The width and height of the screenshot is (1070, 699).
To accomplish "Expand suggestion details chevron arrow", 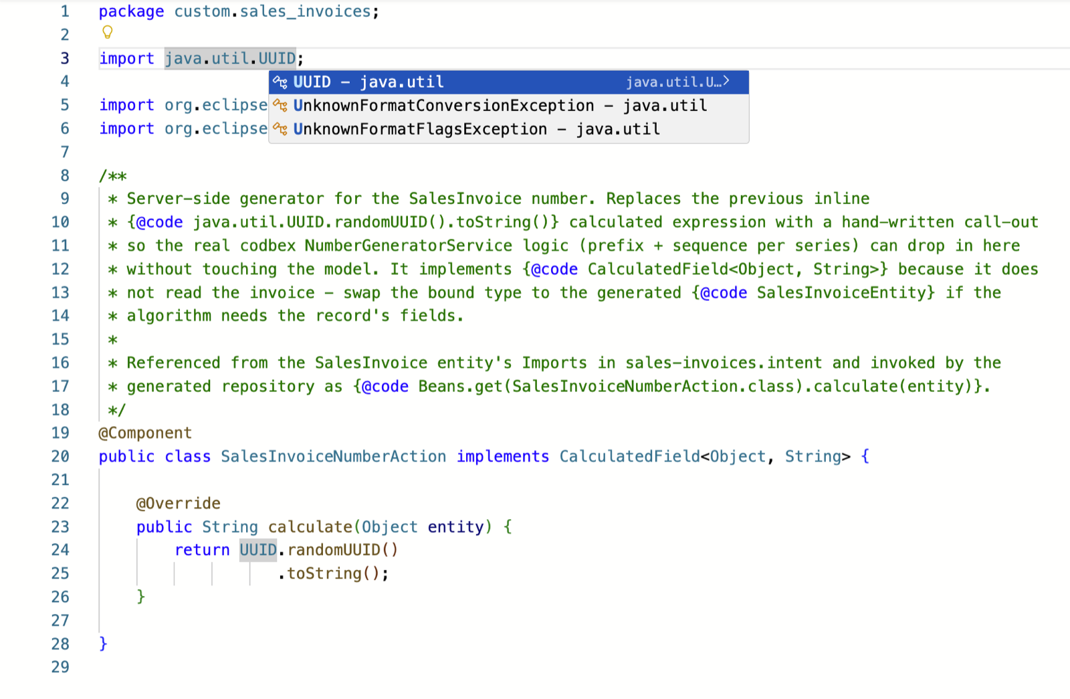I will [x=726, y=82].
